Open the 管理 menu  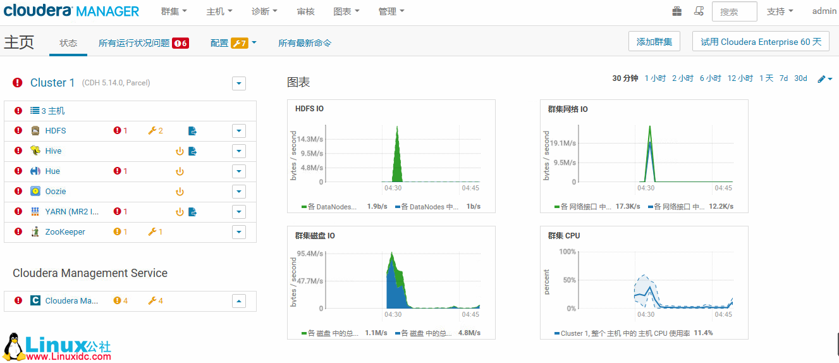[x=391, y=11]
